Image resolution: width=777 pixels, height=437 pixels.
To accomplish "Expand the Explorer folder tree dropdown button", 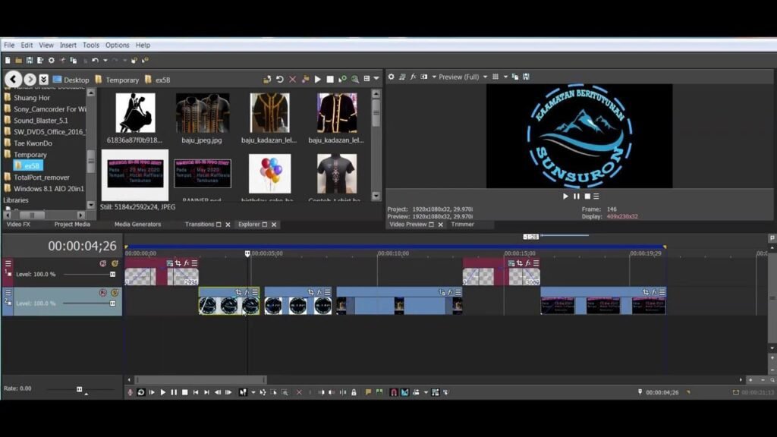I will coord(43,79).
